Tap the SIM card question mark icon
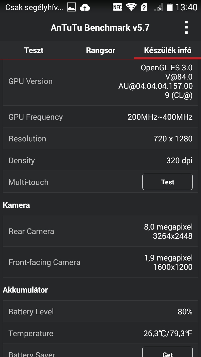Viewport: 201px width, 357px height. 144,8
